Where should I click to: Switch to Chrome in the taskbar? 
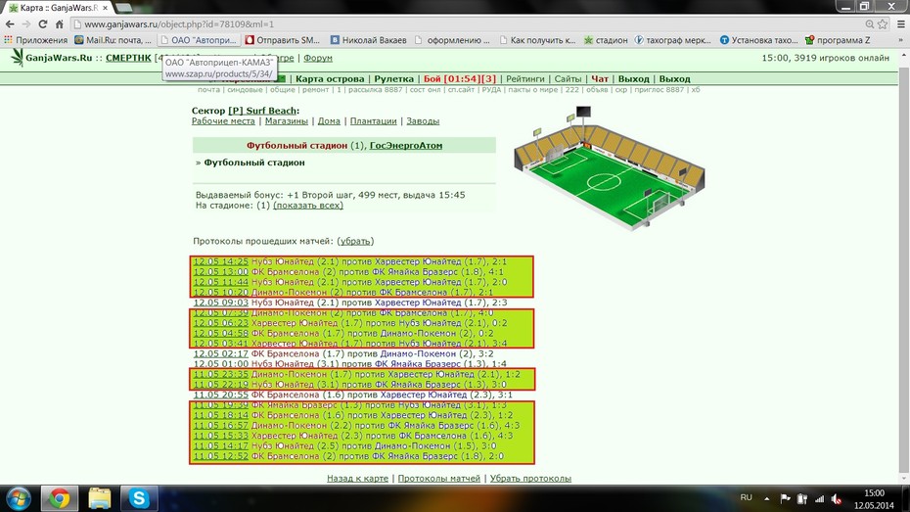(x=59, y=498)
